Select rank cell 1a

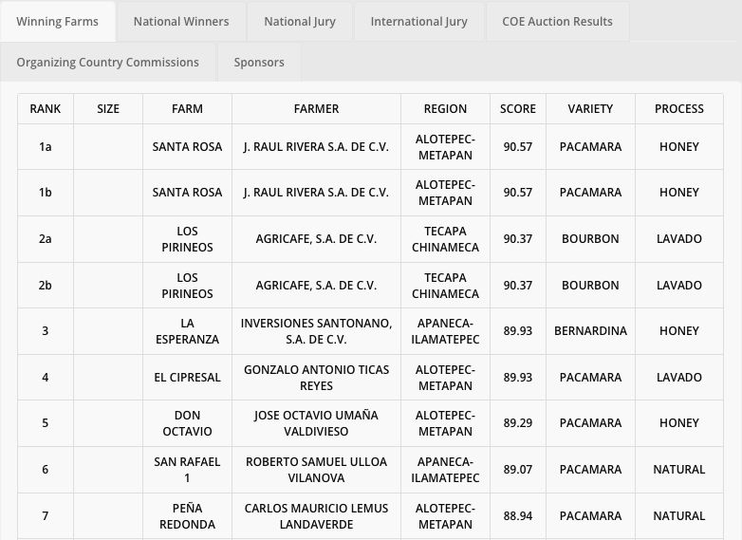[46, 147]
